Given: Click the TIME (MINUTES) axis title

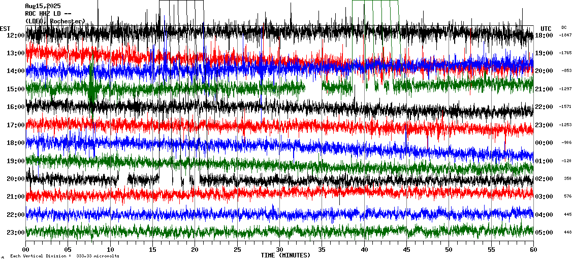Looking at the screenshot, I should click(x=285, y=255).
